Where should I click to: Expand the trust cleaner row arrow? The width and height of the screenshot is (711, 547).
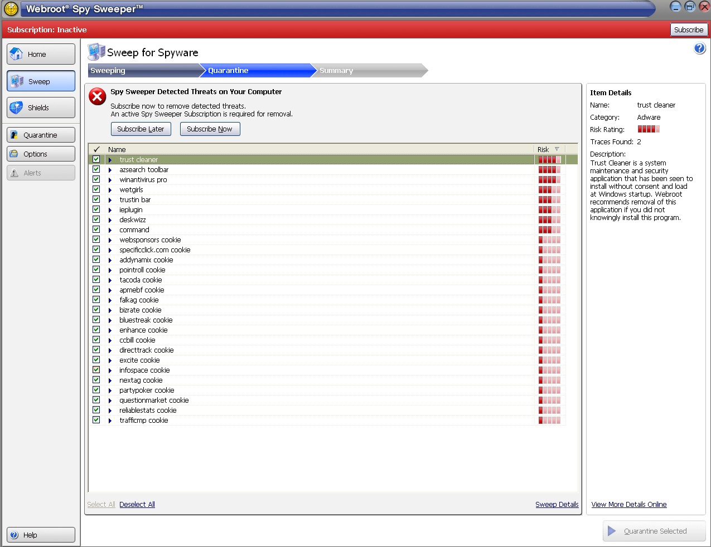click(110, 160)
